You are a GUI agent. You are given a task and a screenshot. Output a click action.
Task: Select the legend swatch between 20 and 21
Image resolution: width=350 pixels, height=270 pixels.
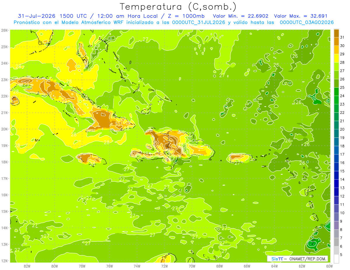[x=336, y=125]
